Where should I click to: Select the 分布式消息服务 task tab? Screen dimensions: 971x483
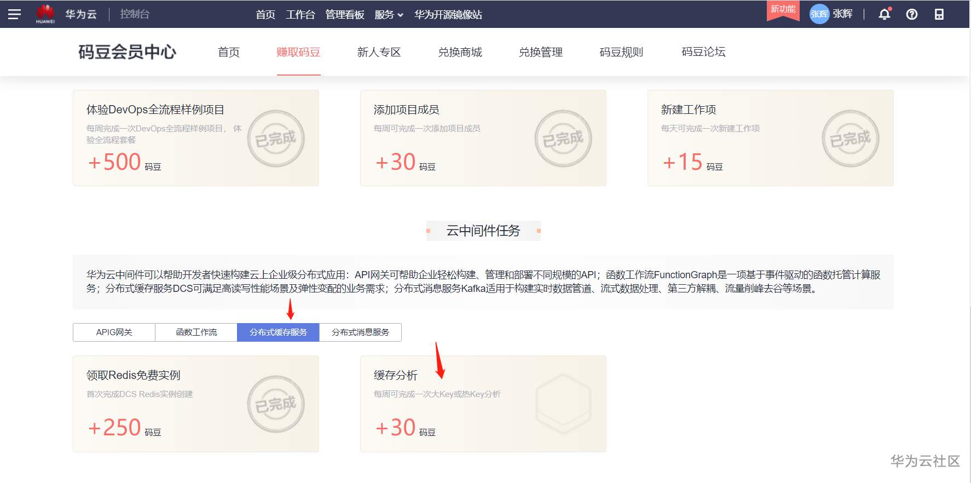pos(361,332)
